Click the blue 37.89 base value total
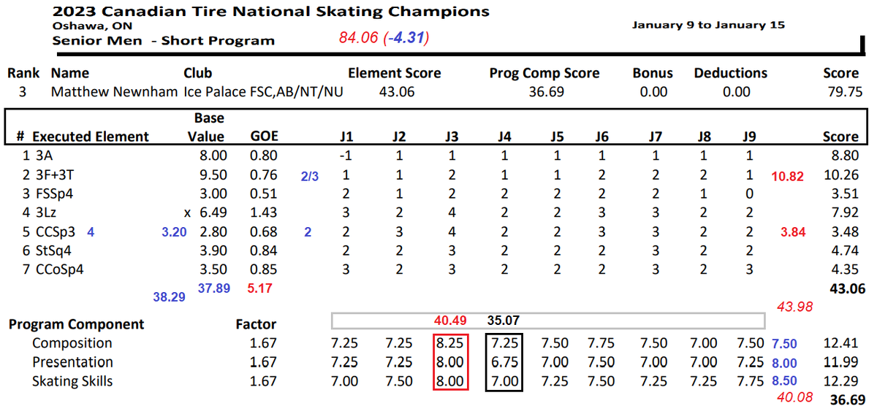 point(213,288)
